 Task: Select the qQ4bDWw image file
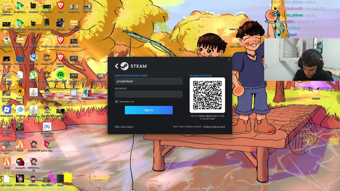[x=20, y=128]
